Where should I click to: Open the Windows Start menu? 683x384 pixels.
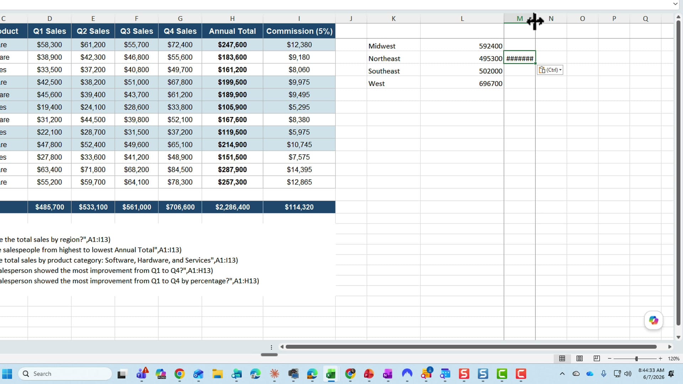(x=7, y=374)
